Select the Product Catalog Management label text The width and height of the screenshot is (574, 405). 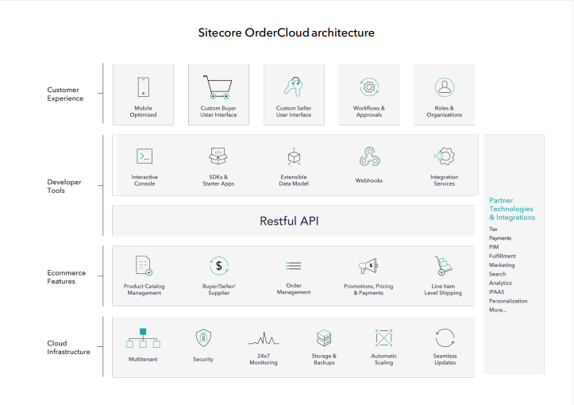144,289
